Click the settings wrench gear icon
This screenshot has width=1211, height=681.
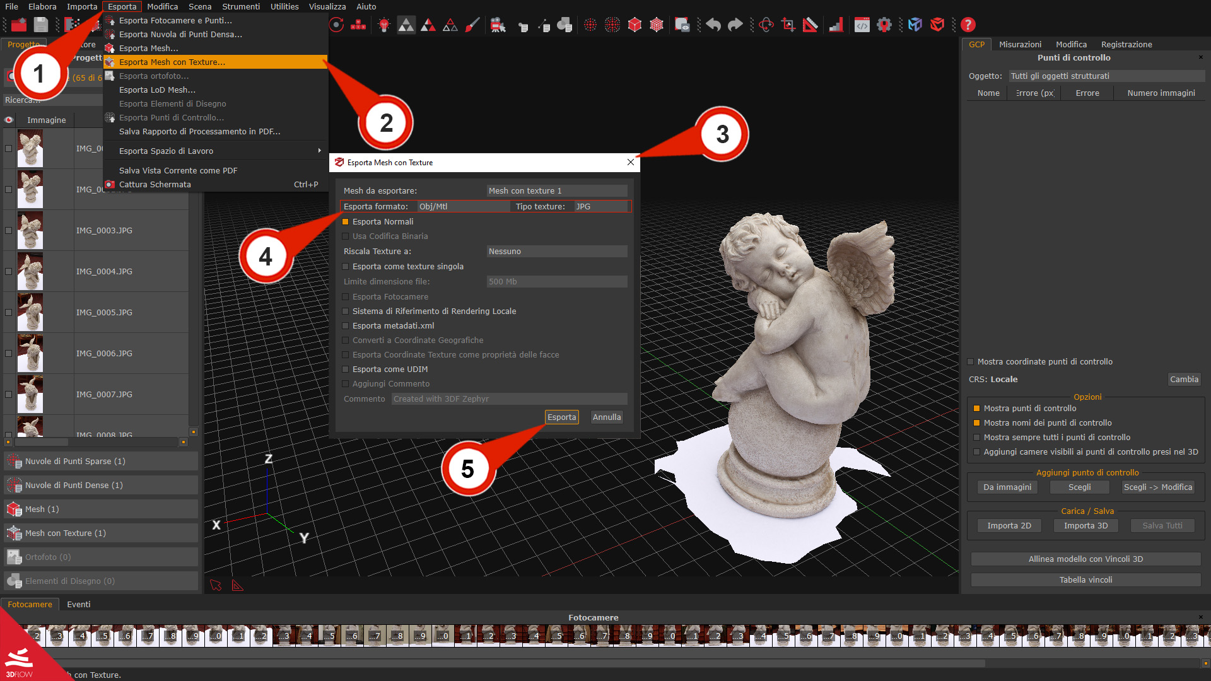pyautogui.click(x=884, y=25)
